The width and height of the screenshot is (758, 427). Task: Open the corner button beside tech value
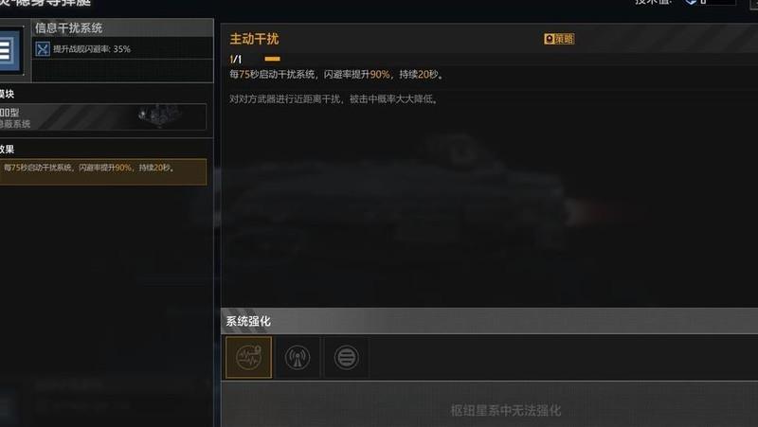(x=753, y=3)
